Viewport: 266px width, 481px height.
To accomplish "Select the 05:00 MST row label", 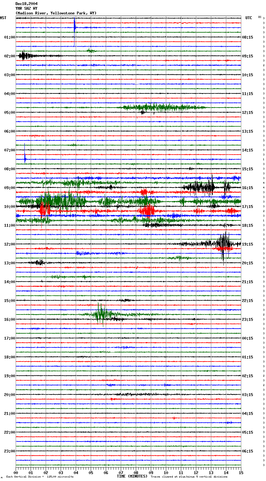I will [x=10, y=113].
